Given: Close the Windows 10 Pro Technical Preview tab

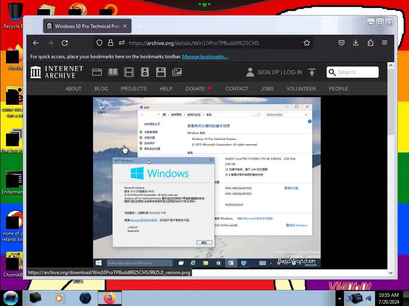Looking at the screenshot, I should coord(125,26).
